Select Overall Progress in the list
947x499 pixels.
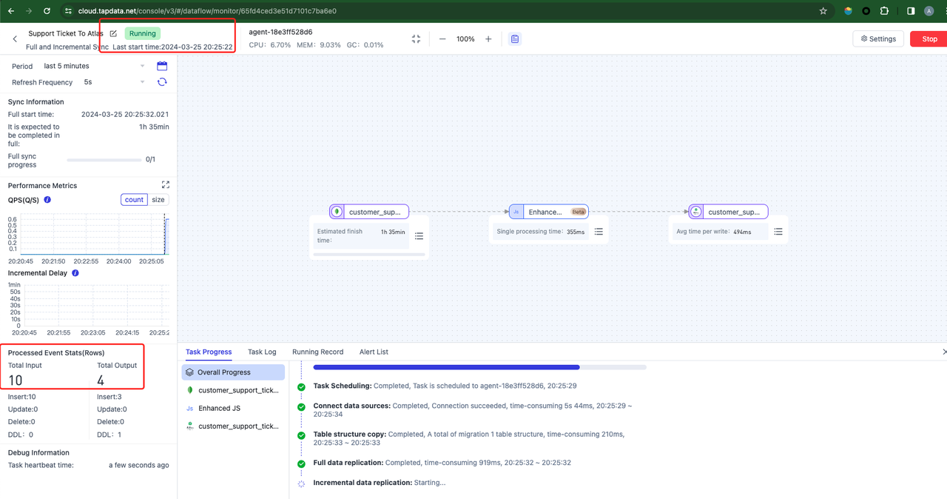[x=233, y=372]
